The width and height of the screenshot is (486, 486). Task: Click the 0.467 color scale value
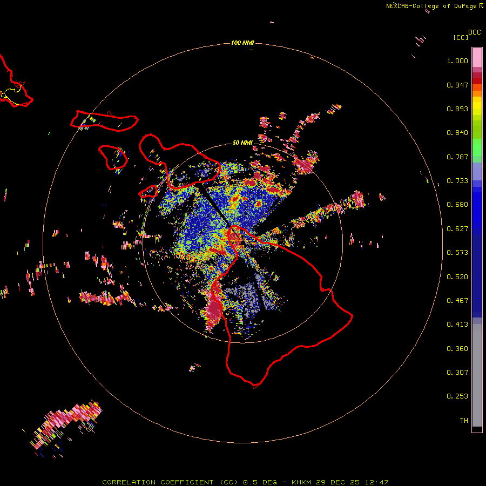coord(457,301)
